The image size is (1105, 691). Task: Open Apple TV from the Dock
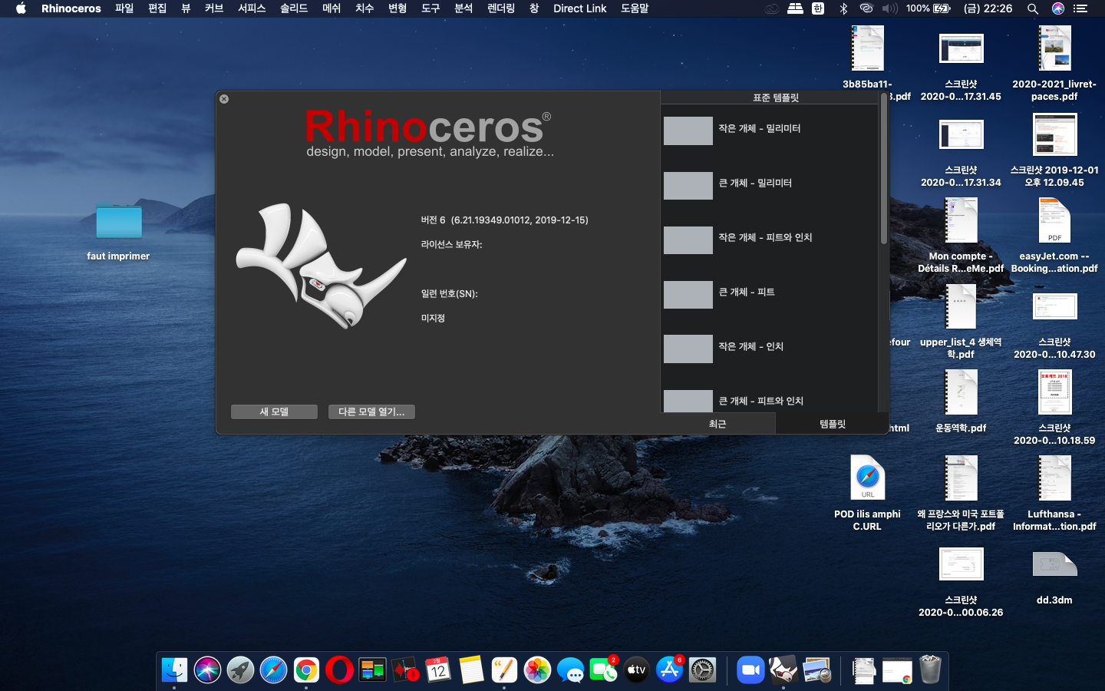click(636, 670)
